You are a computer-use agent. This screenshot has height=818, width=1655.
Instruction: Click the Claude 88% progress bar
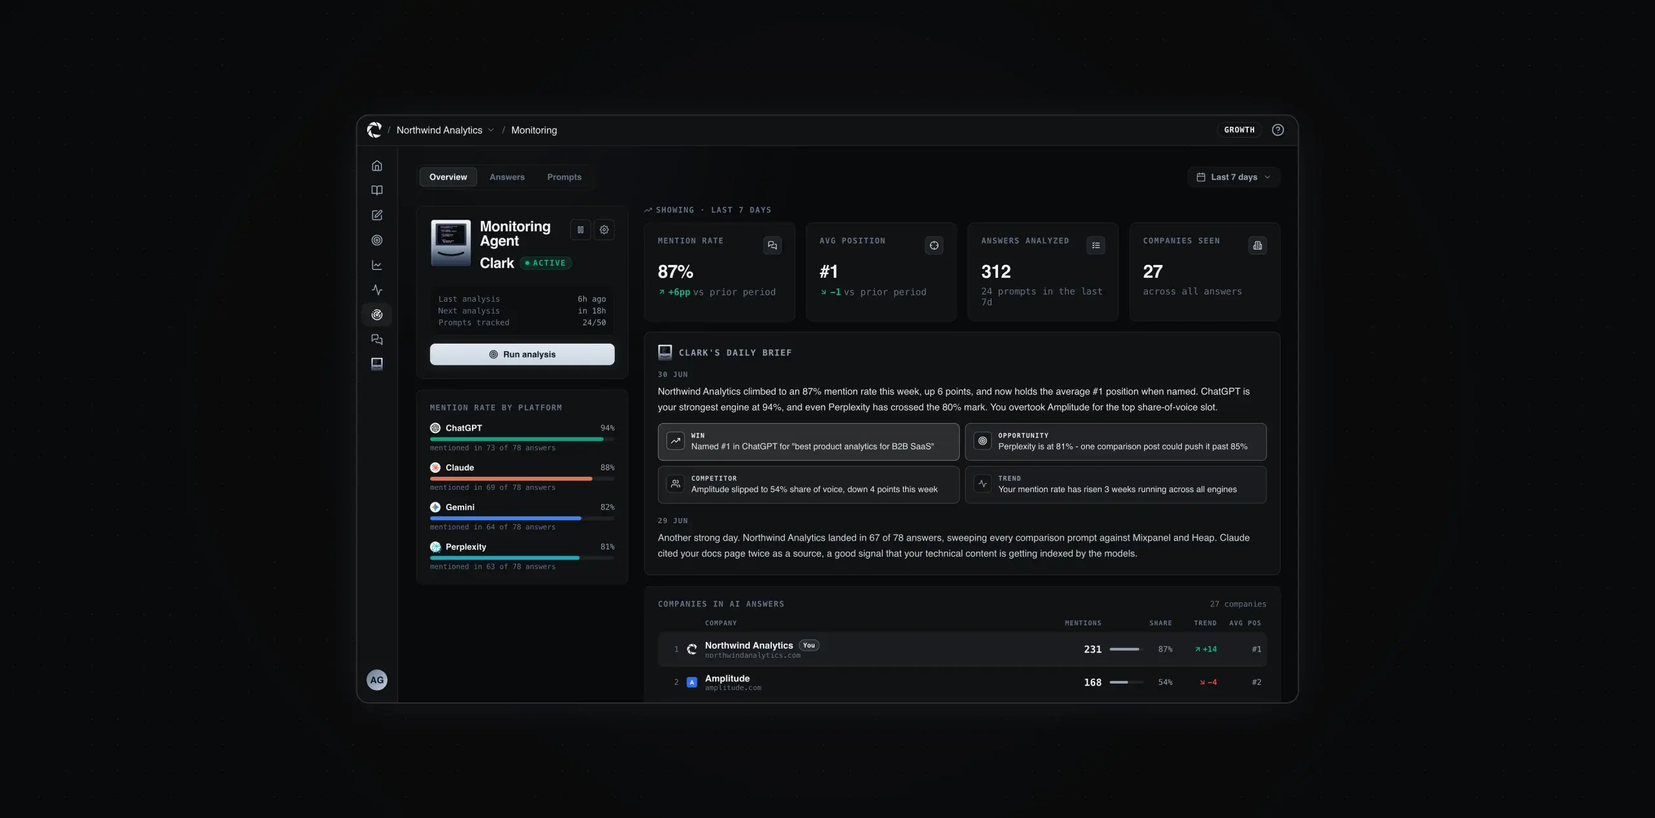coord(522,479)
